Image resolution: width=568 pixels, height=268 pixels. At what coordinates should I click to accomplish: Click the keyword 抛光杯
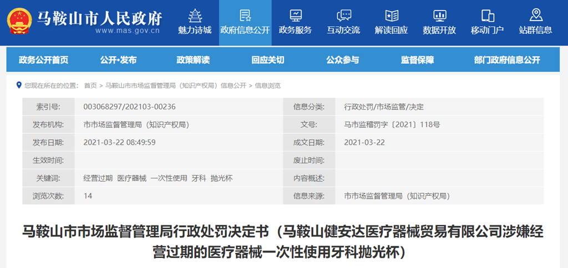(x=221, y=178)
